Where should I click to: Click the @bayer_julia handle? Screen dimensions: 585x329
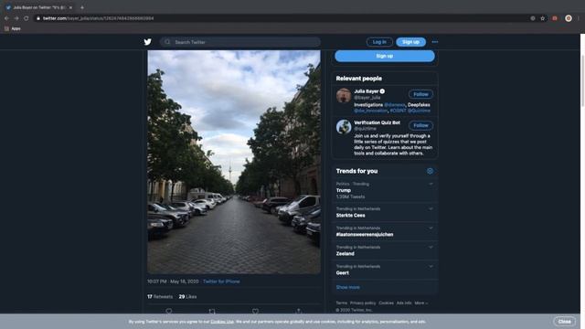click(x=367, y=98)
